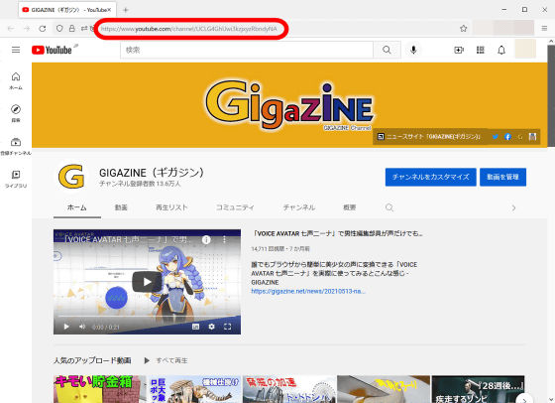Open the video player three-dot menu
The image size is (555, 403).
click(x=224, y=240)
